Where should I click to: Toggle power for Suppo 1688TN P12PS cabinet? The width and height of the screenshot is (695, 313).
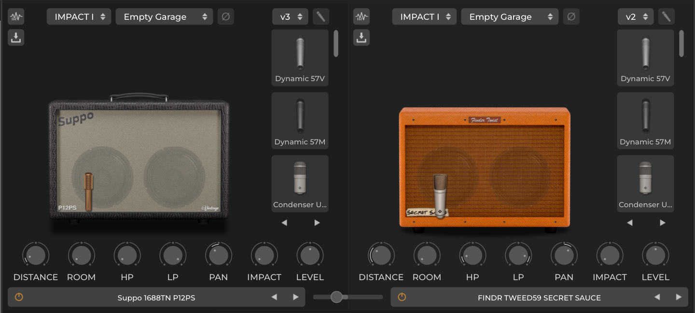click(19, 297)
